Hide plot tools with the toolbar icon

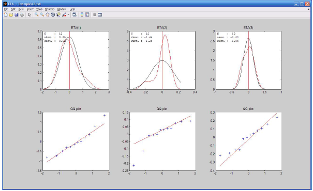click(x=95, y=14)
